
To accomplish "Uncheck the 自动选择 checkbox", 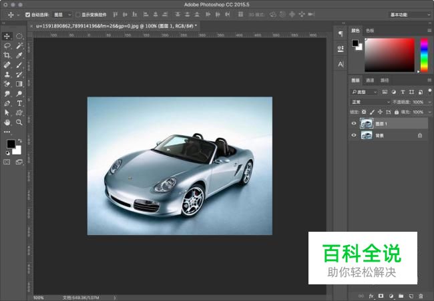I will coord(27,14).
